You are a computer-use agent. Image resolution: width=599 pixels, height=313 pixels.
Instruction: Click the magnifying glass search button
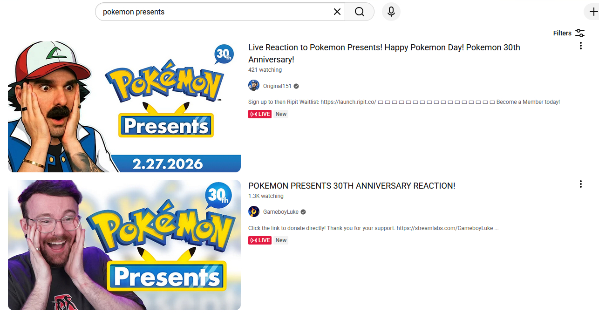[x=360, y=12]
